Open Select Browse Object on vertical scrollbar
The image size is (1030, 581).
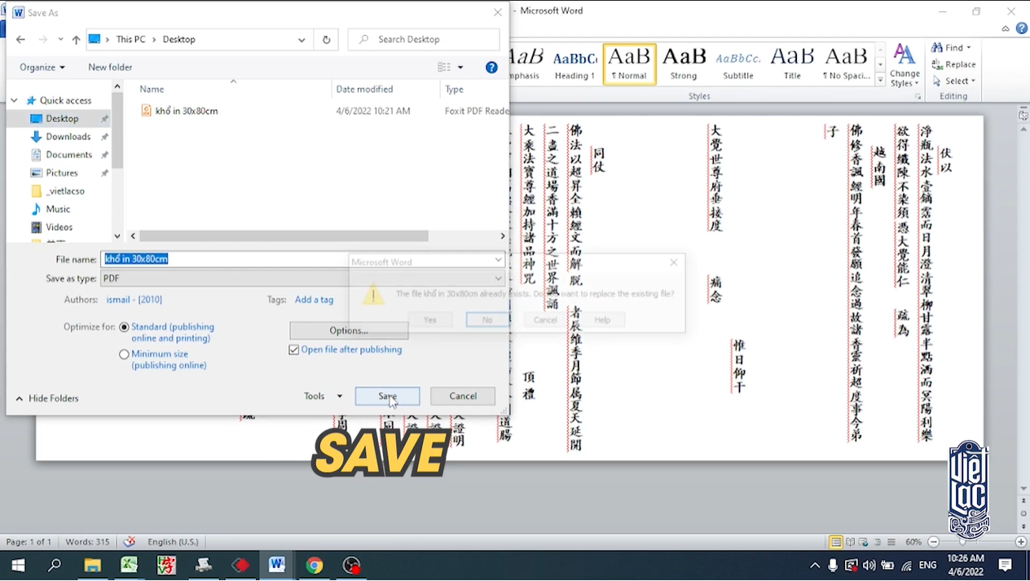(1023, 513)
